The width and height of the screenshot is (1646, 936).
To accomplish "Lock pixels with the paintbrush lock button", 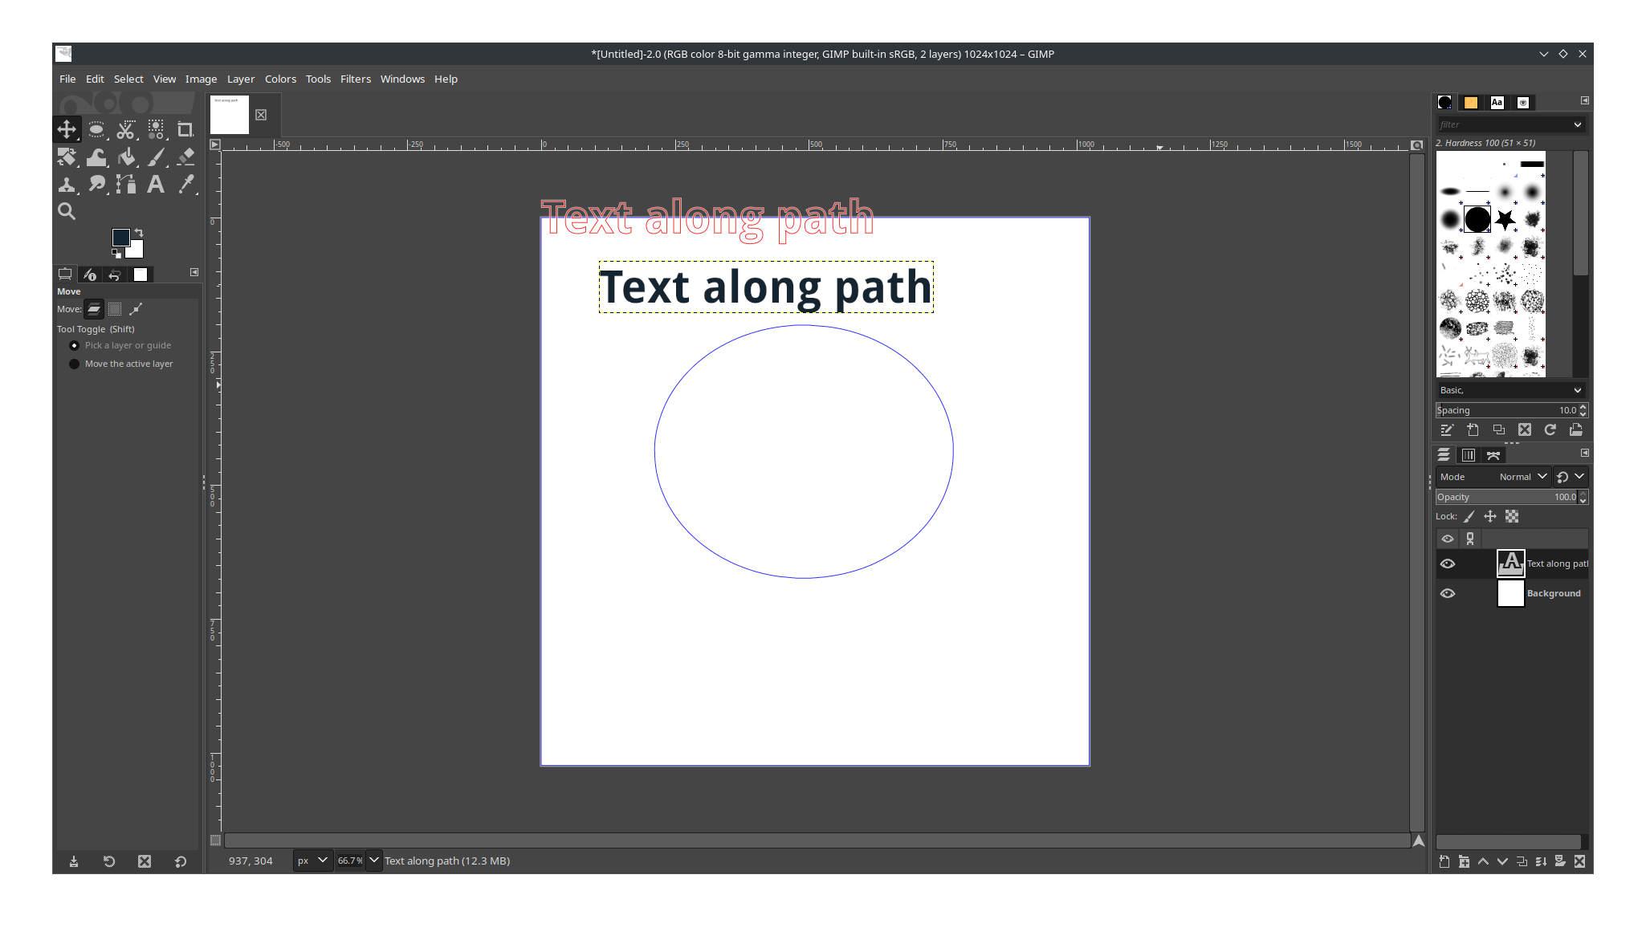I will coord(1469,516).
